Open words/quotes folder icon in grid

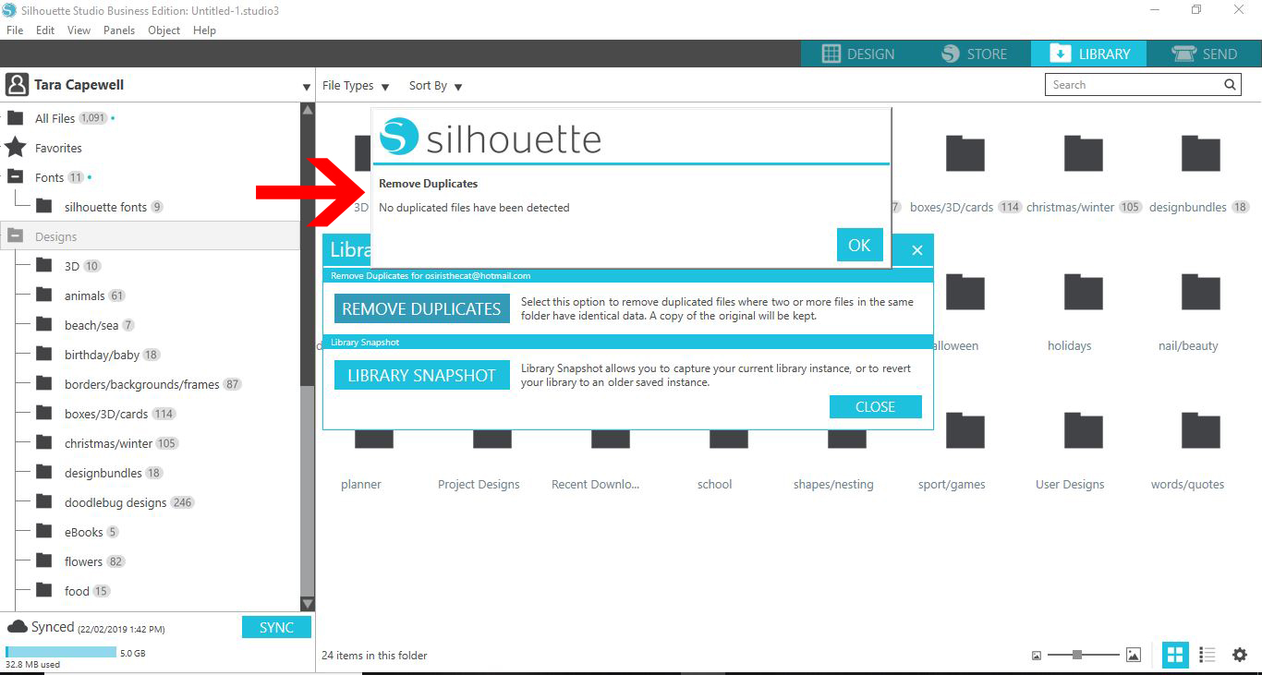[x=1201, y=429]
